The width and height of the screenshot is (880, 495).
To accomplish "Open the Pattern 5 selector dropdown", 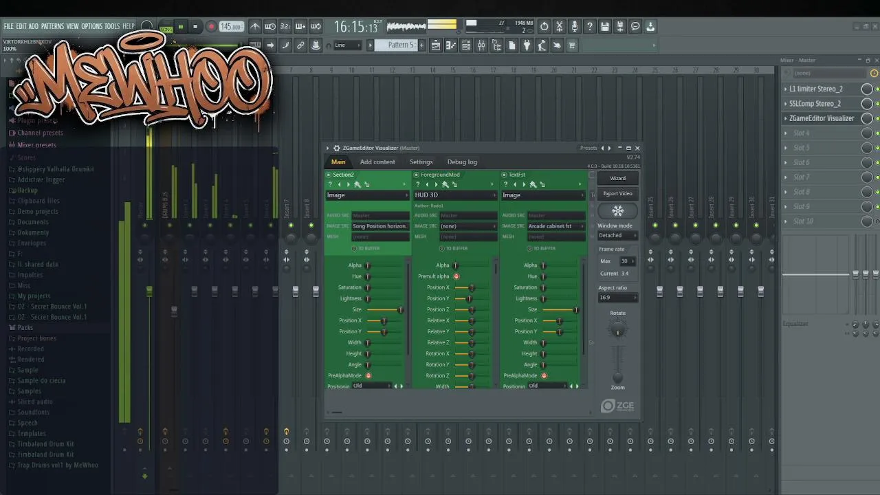I will 395,45.
